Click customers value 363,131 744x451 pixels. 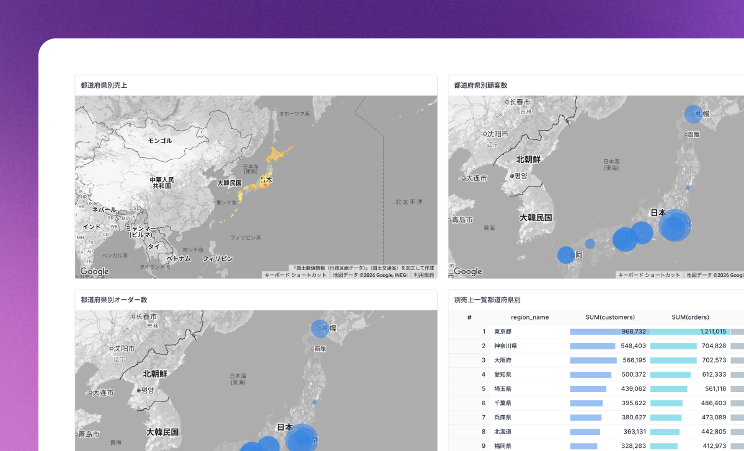(x=634, y=431)
